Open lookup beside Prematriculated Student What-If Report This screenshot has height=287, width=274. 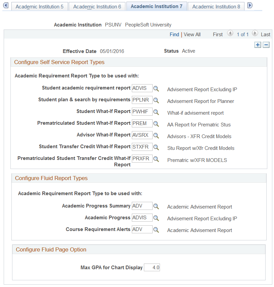coord(156,123)
